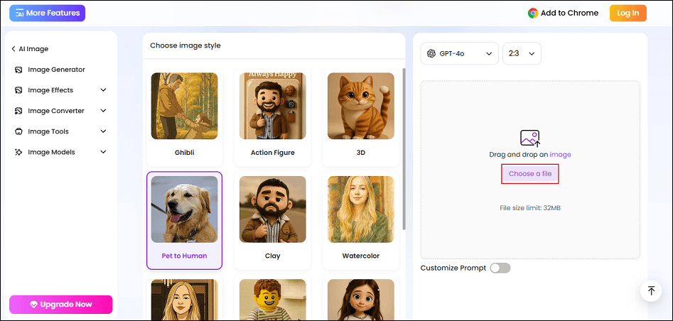Click the Image Converter sidebar icon
673x321 pixels.
pyautogui.click(x=18, y=111)
